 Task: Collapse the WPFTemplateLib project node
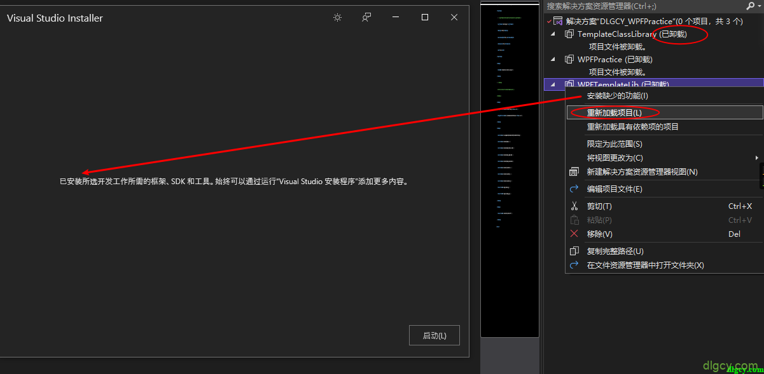click(x=552, y=84)
